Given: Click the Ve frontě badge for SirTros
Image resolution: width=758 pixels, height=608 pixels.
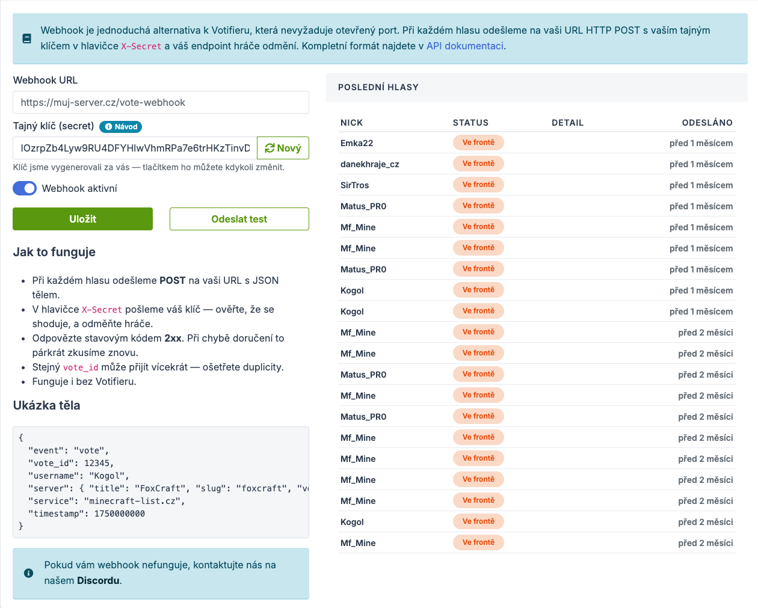Looking at the screenshot, I should click(x=478, y=185).
